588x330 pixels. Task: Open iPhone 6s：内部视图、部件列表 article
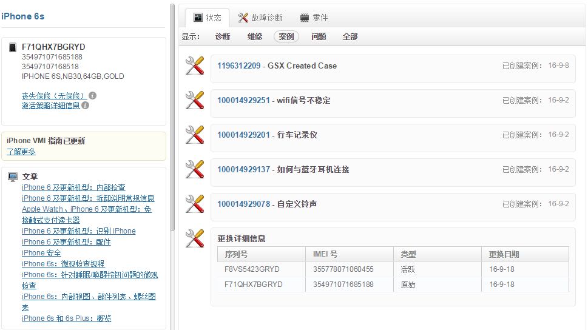[x=89, y=302]
